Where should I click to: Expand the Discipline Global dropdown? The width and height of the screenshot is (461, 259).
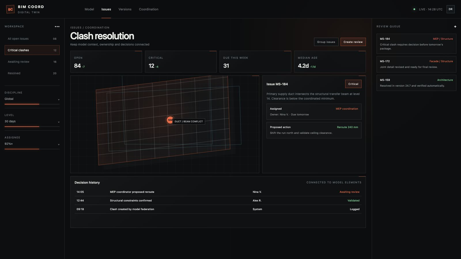tap(32, 99)
